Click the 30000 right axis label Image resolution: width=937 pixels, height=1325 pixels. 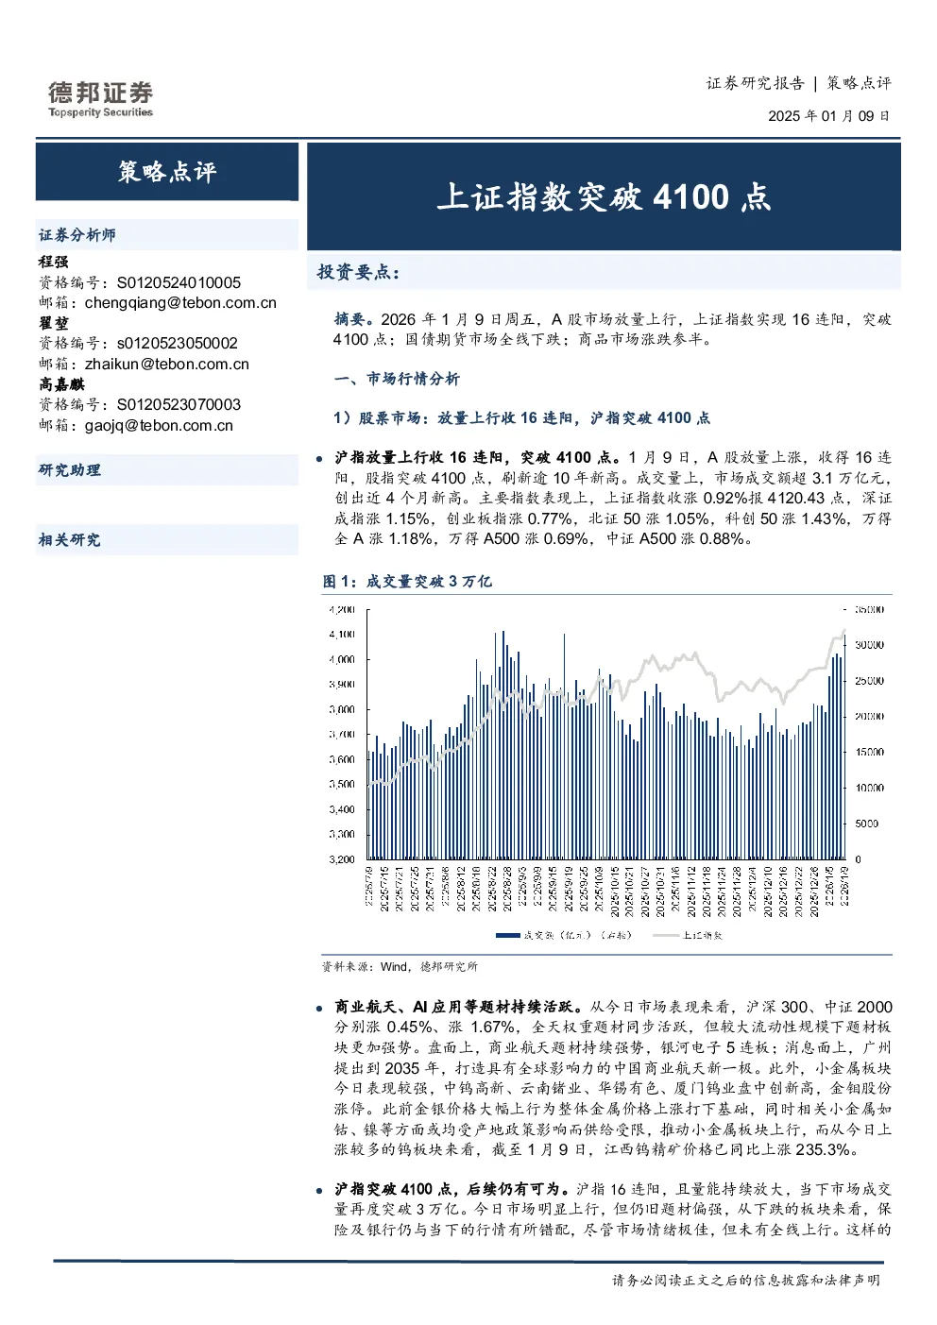tap(869, 645)
